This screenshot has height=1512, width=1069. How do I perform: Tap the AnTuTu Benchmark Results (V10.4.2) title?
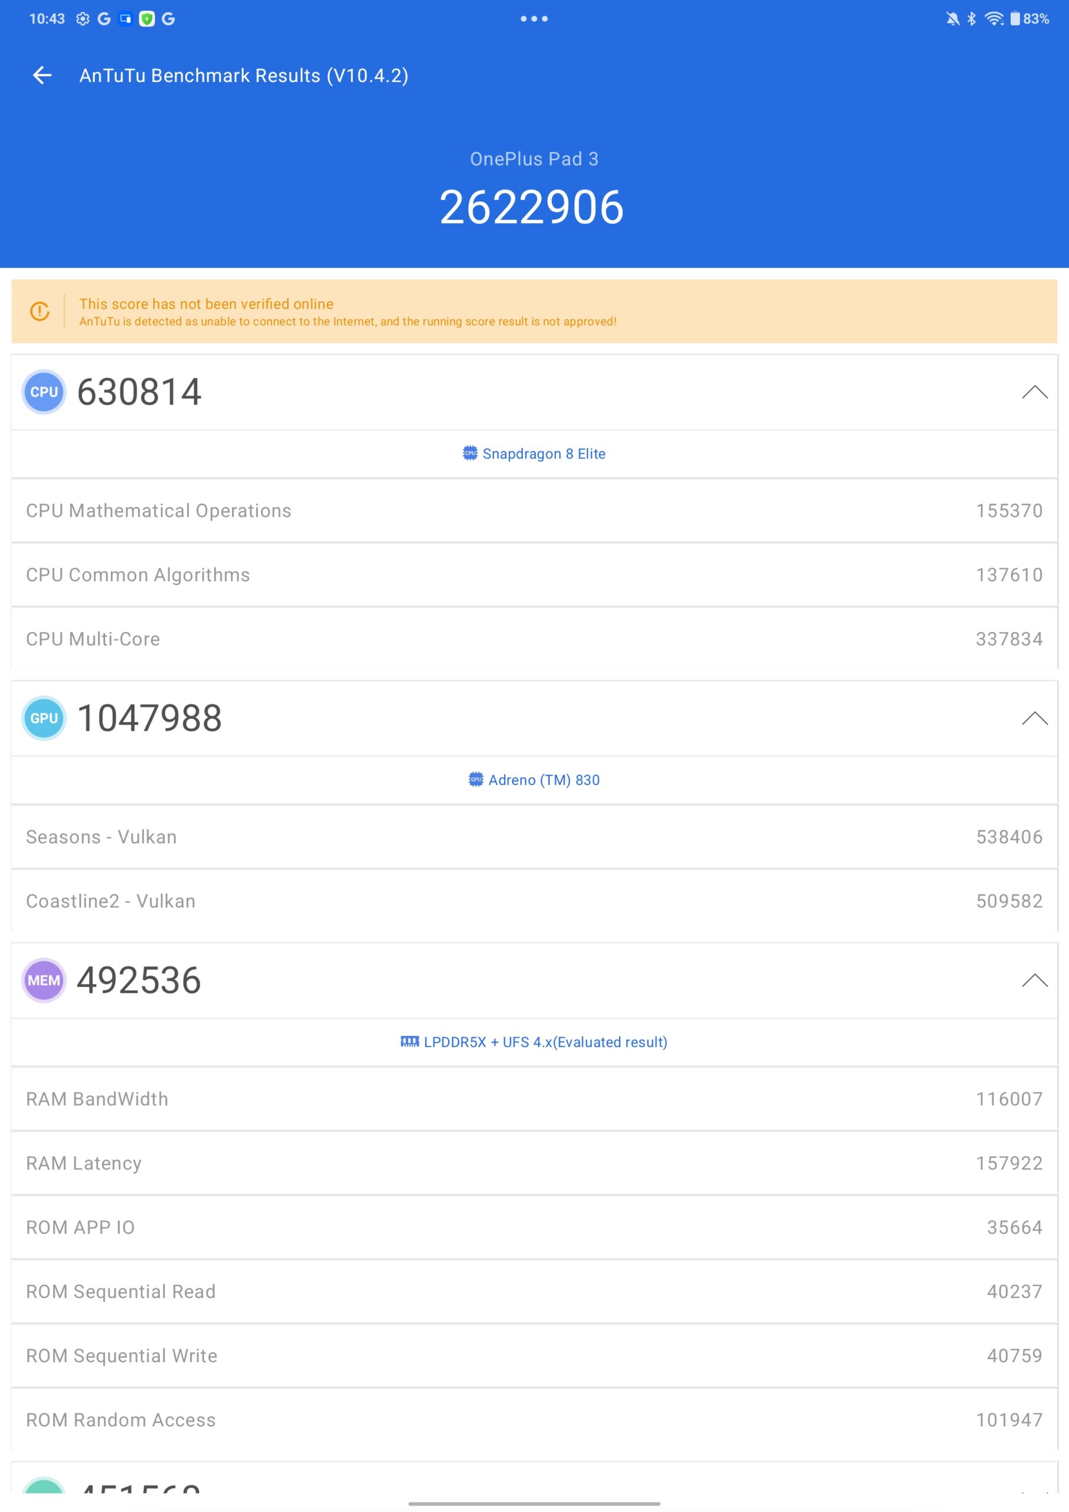click(x=244, y=75)
